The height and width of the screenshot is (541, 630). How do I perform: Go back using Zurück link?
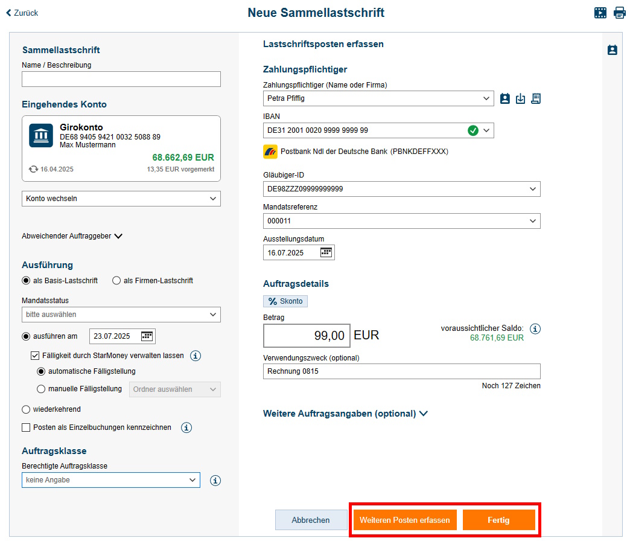click(22, 13)
